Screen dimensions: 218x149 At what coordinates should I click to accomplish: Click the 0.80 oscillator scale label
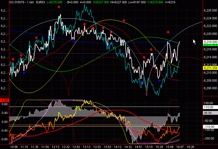[5, 104]
